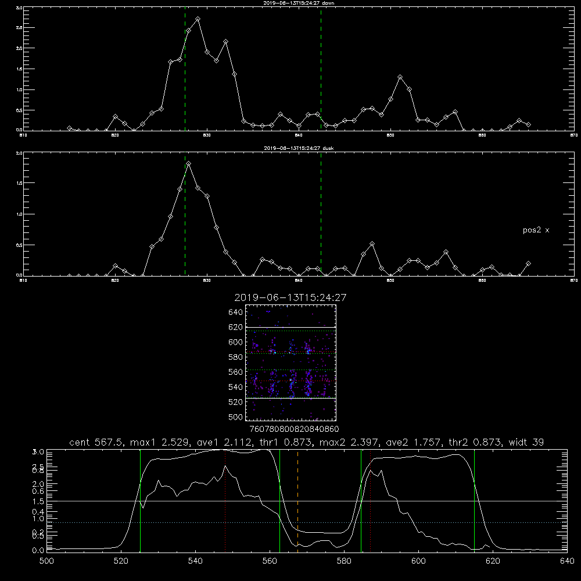581x581 pixels.
Task: Click the orange dashed center line in bottom plot
Action: (297, 500)
